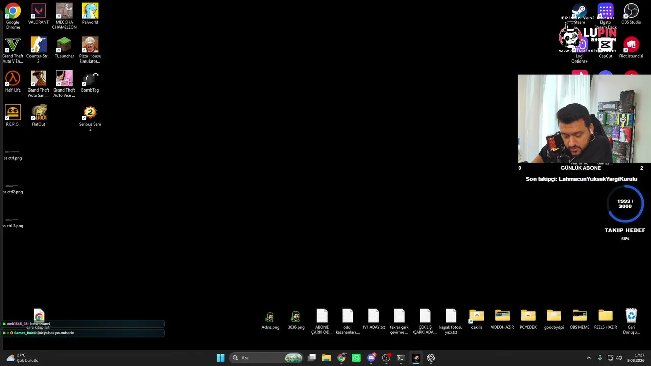Screen dimensions: 651x366
Task: Open Chrome from the taskbar
Action: point(341,358)
